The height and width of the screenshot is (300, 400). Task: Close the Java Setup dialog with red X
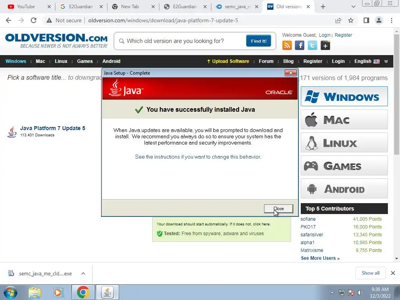291,73
